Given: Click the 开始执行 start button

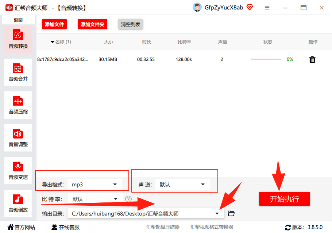Looking at the screenshot, I should point(284,199).
